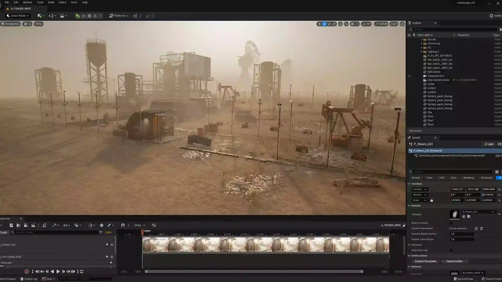Open the 24 fps frame rate dropdown
Viewport: 502px width, 282px height.
click(x=139, y=225)
